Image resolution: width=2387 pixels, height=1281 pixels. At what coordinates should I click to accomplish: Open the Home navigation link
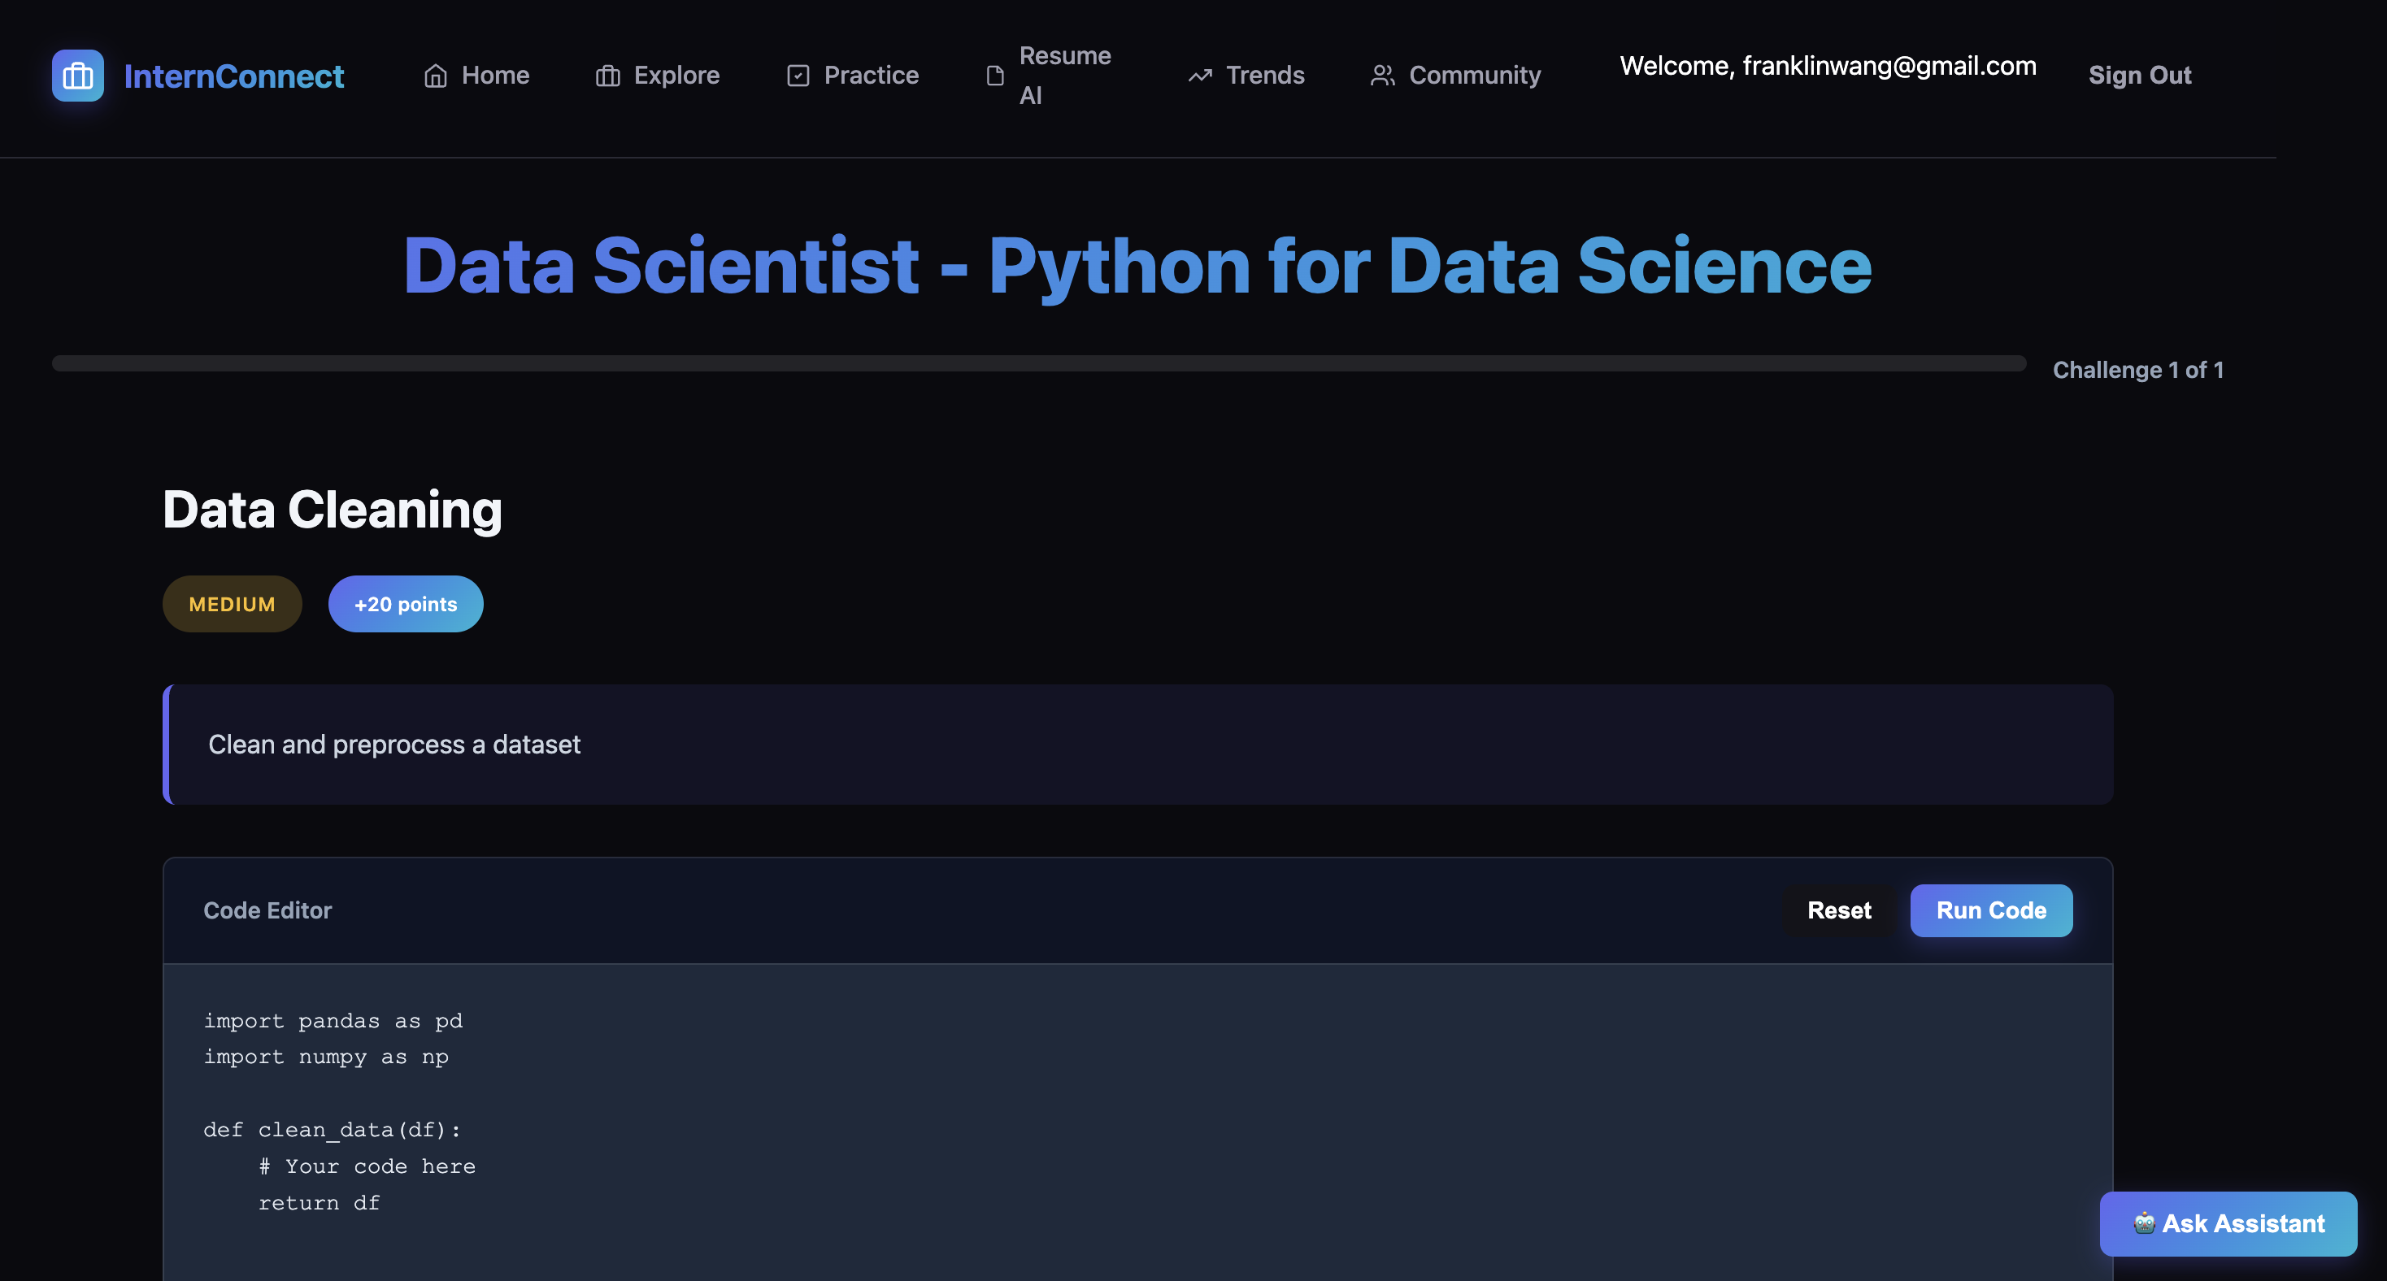[x=495, y=75]
